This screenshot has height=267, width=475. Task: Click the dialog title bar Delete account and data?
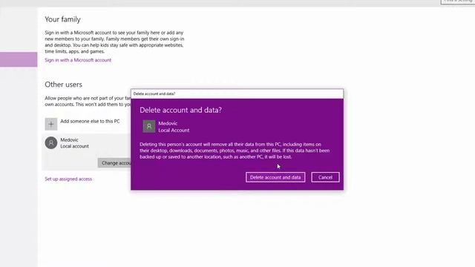tap(237, 94)
